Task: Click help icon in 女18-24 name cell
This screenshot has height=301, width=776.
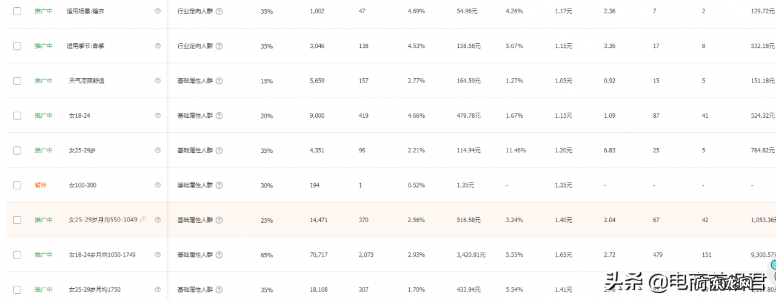Action: coord(158,115)
